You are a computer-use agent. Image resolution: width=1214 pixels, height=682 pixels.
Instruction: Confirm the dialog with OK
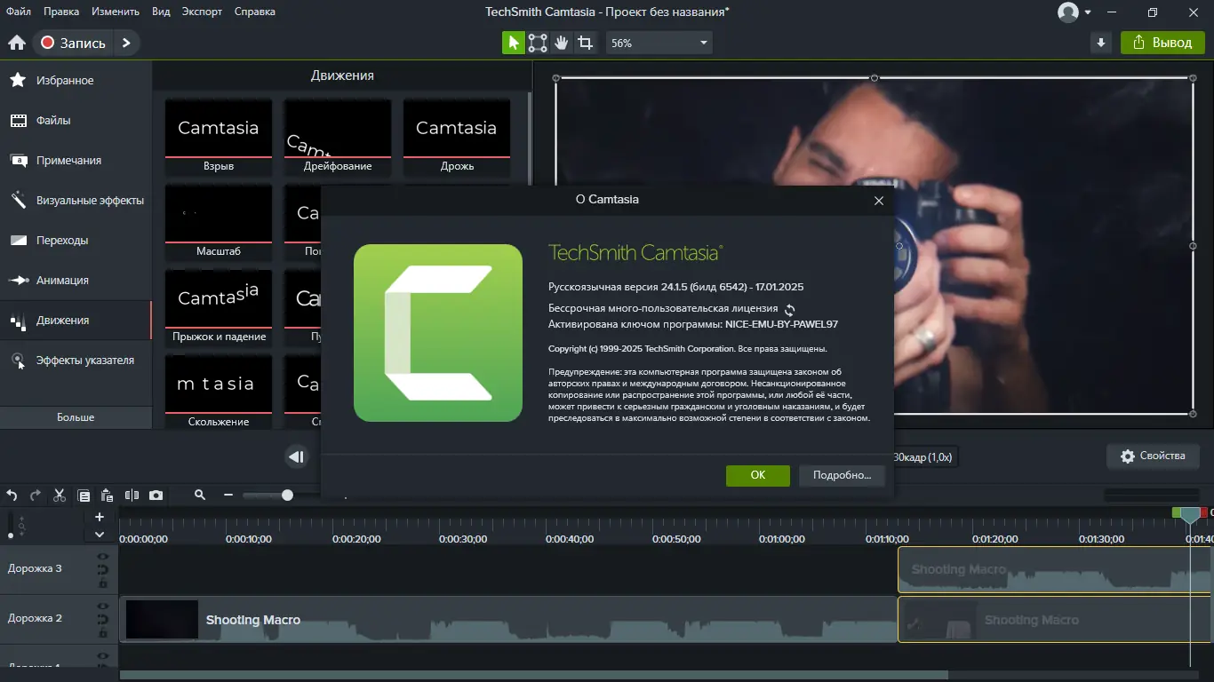(x=758, y=475)
